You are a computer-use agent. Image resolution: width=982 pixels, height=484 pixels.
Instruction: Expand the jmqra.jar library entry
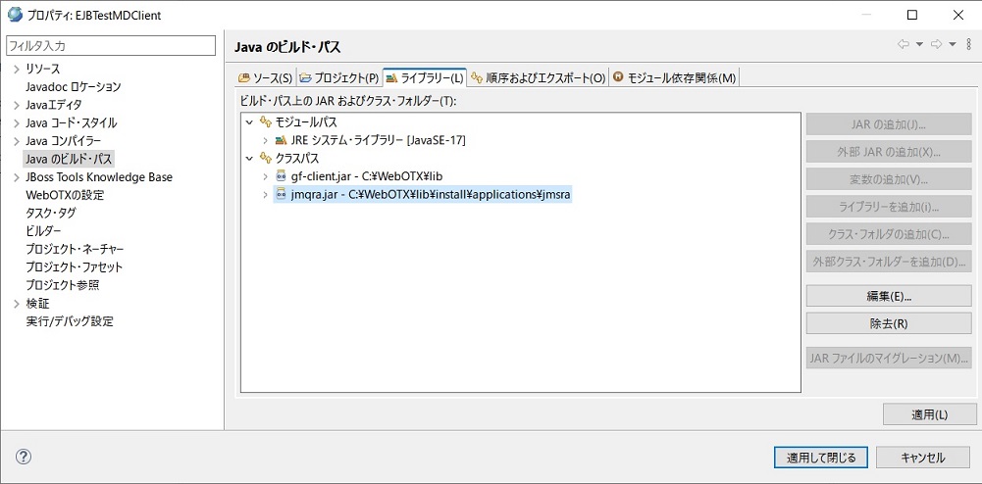[x=265, y=195]
